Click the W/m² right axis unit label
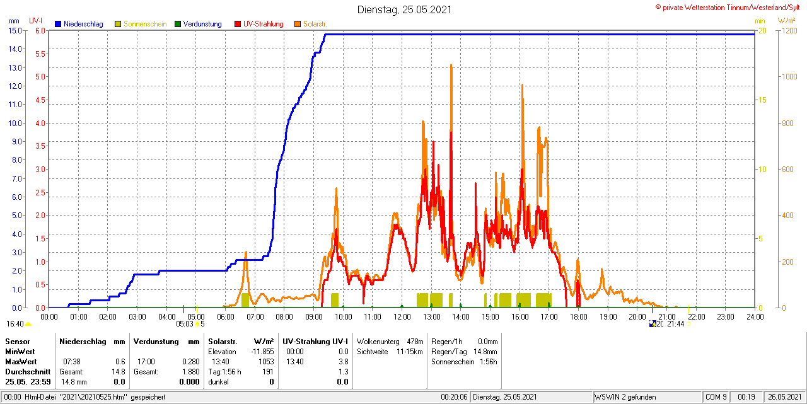This screenshot has width=807, height=404. pyautogui.click(x=786, y=21)
